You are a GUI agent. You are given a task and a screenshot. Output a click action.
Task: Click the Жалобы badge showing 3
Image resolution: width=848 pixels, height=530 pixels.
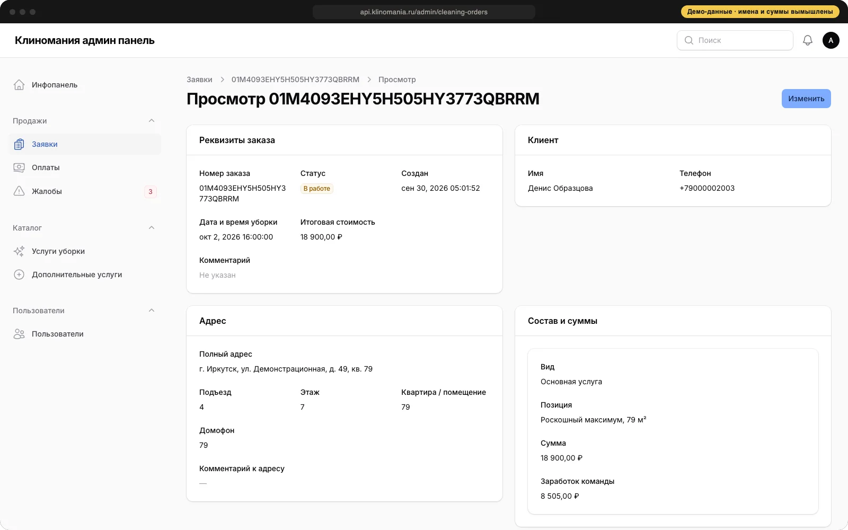coord(151,191)
